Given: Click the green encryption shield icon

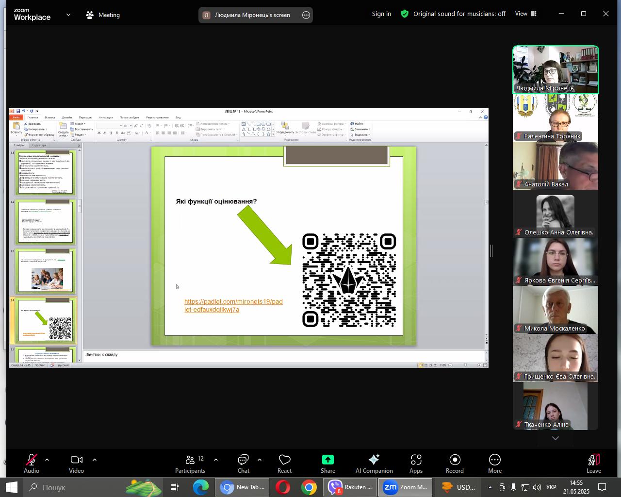Looking at the screenshot, I should click(404, 14).
